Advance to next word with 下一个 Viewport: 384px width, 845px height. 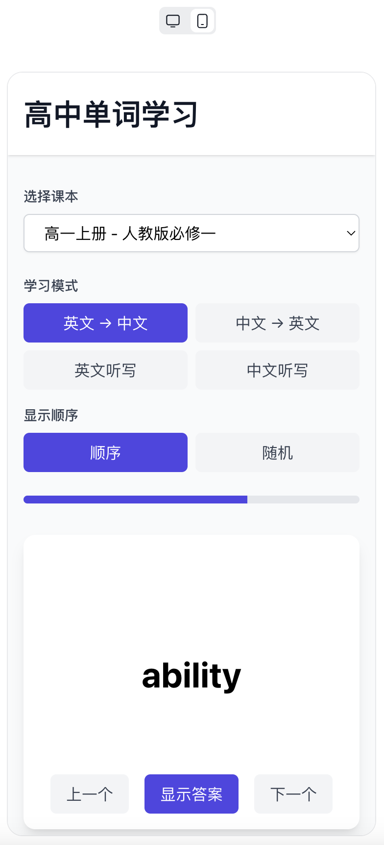pyautogui.click(x=293, y=794)
